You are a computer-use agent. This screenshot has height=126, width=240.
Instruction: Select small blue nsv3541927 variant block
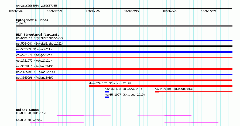coord(107,97)
